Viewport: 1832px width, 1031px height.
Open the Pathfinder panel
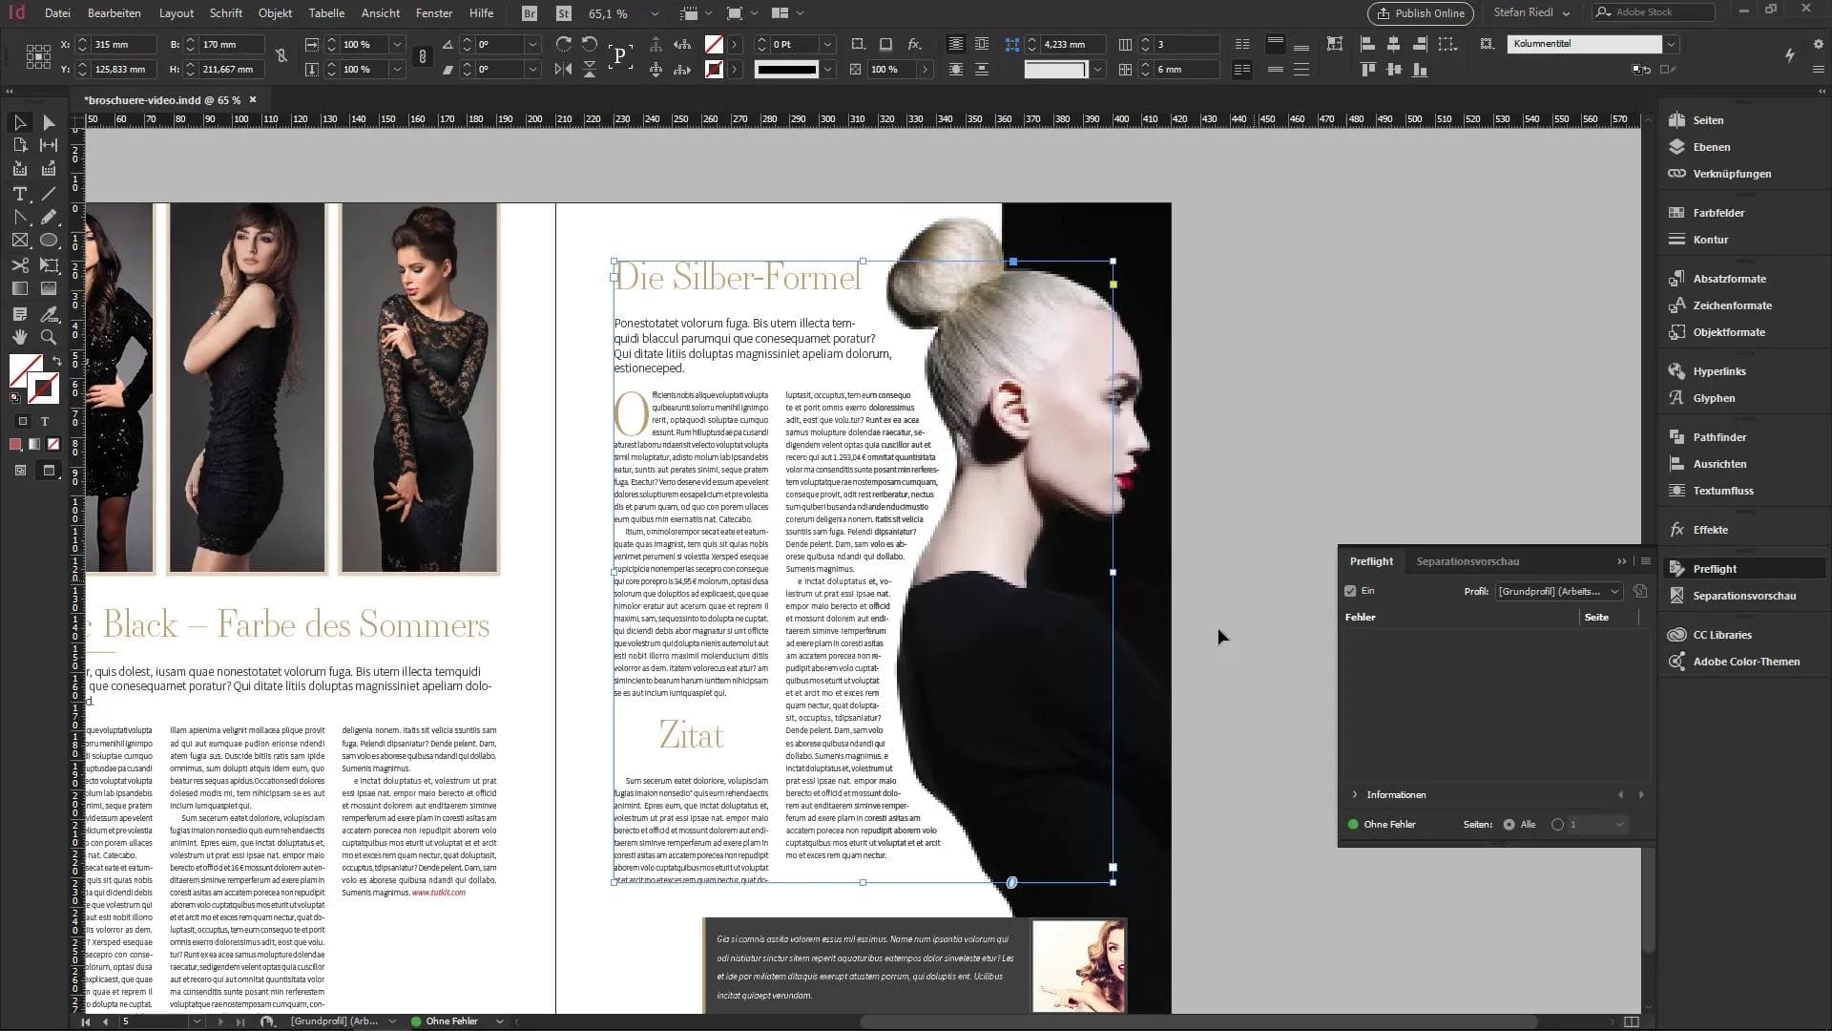1719,437
